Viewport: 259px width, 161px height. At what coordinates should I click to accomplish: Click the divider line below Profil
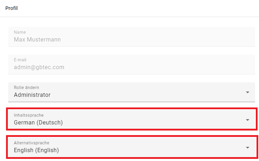129,17
